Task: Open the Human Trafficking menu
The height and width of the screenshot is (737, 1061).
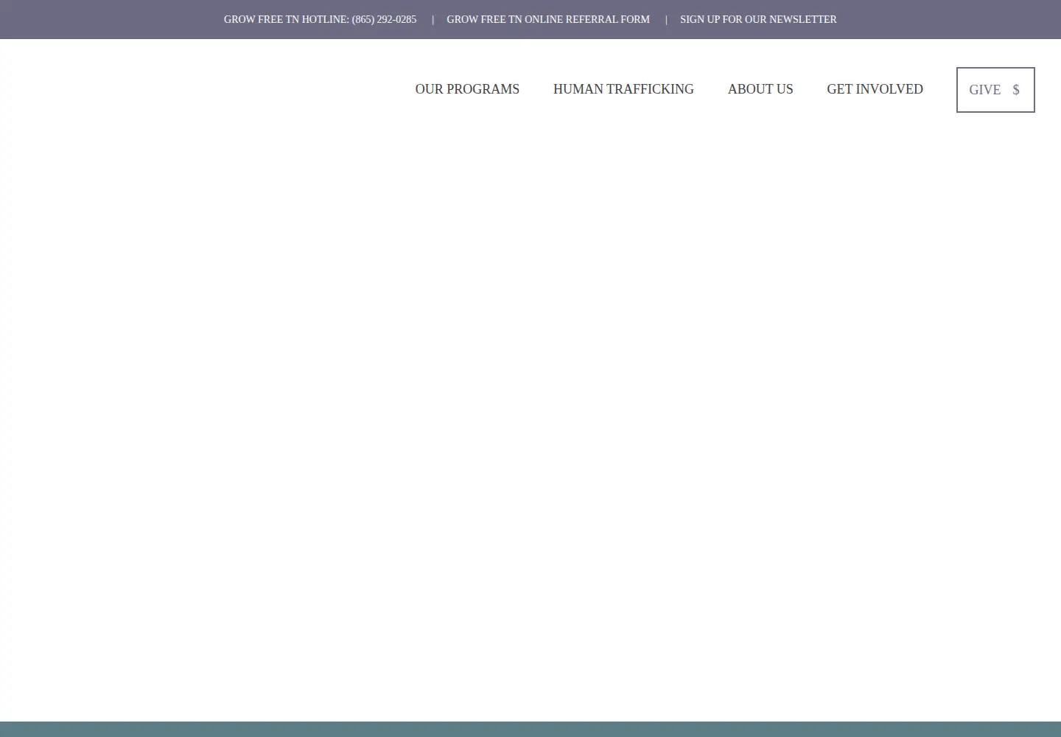Action: (x=623, y=89)
